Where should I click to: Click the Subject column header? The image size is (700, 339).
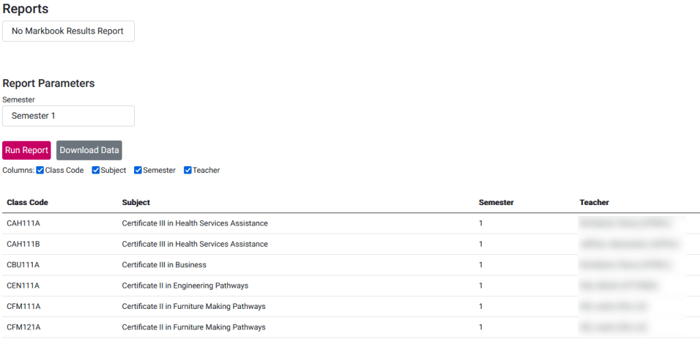tap(136, 202)
